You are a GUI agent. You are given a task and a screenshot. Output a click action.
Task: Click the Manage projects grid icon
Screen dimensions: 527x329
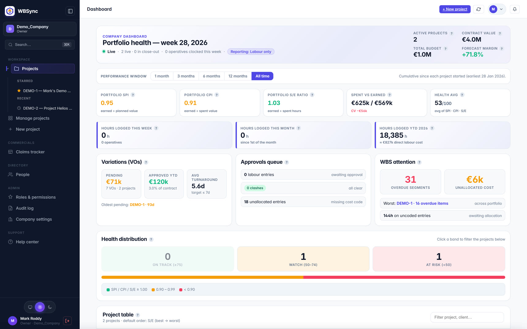10,118
